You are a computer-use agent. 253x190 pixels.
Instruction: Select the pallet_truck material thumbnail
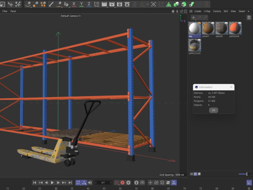[194, 45]
